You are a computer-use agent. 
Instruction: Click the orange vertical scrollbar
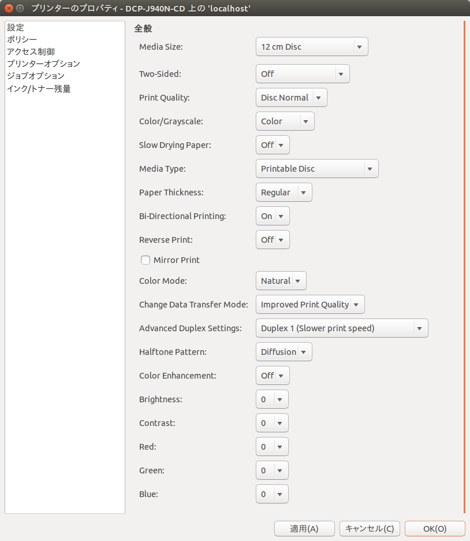464,268
